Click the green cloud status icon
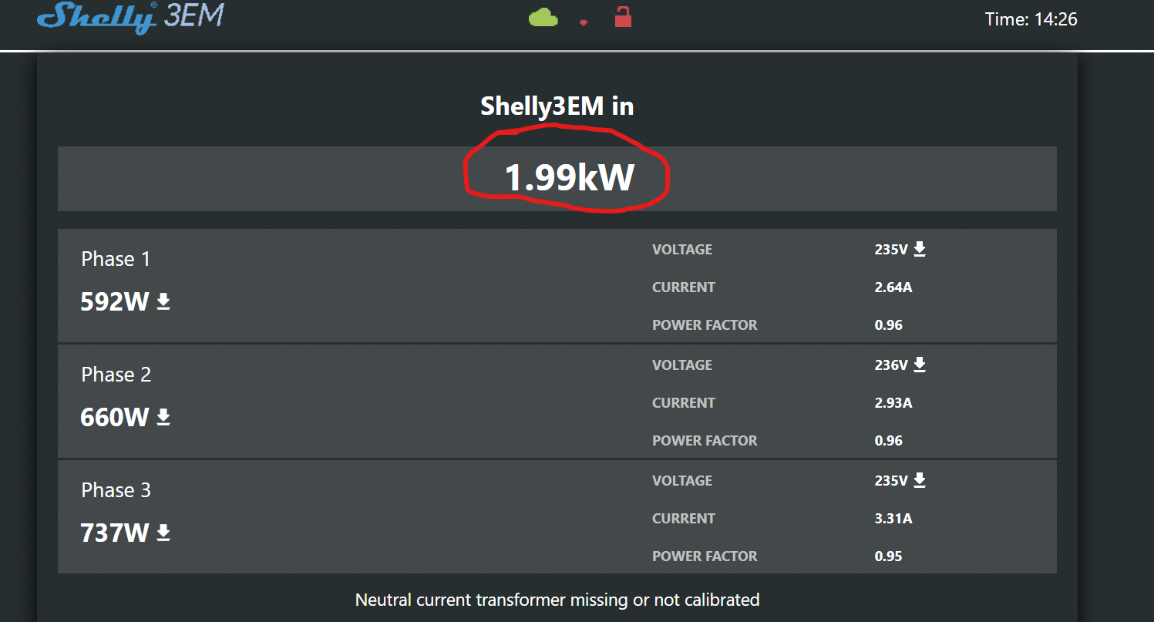This screenshot has width=1154, height=622. (x=543, y=17)
